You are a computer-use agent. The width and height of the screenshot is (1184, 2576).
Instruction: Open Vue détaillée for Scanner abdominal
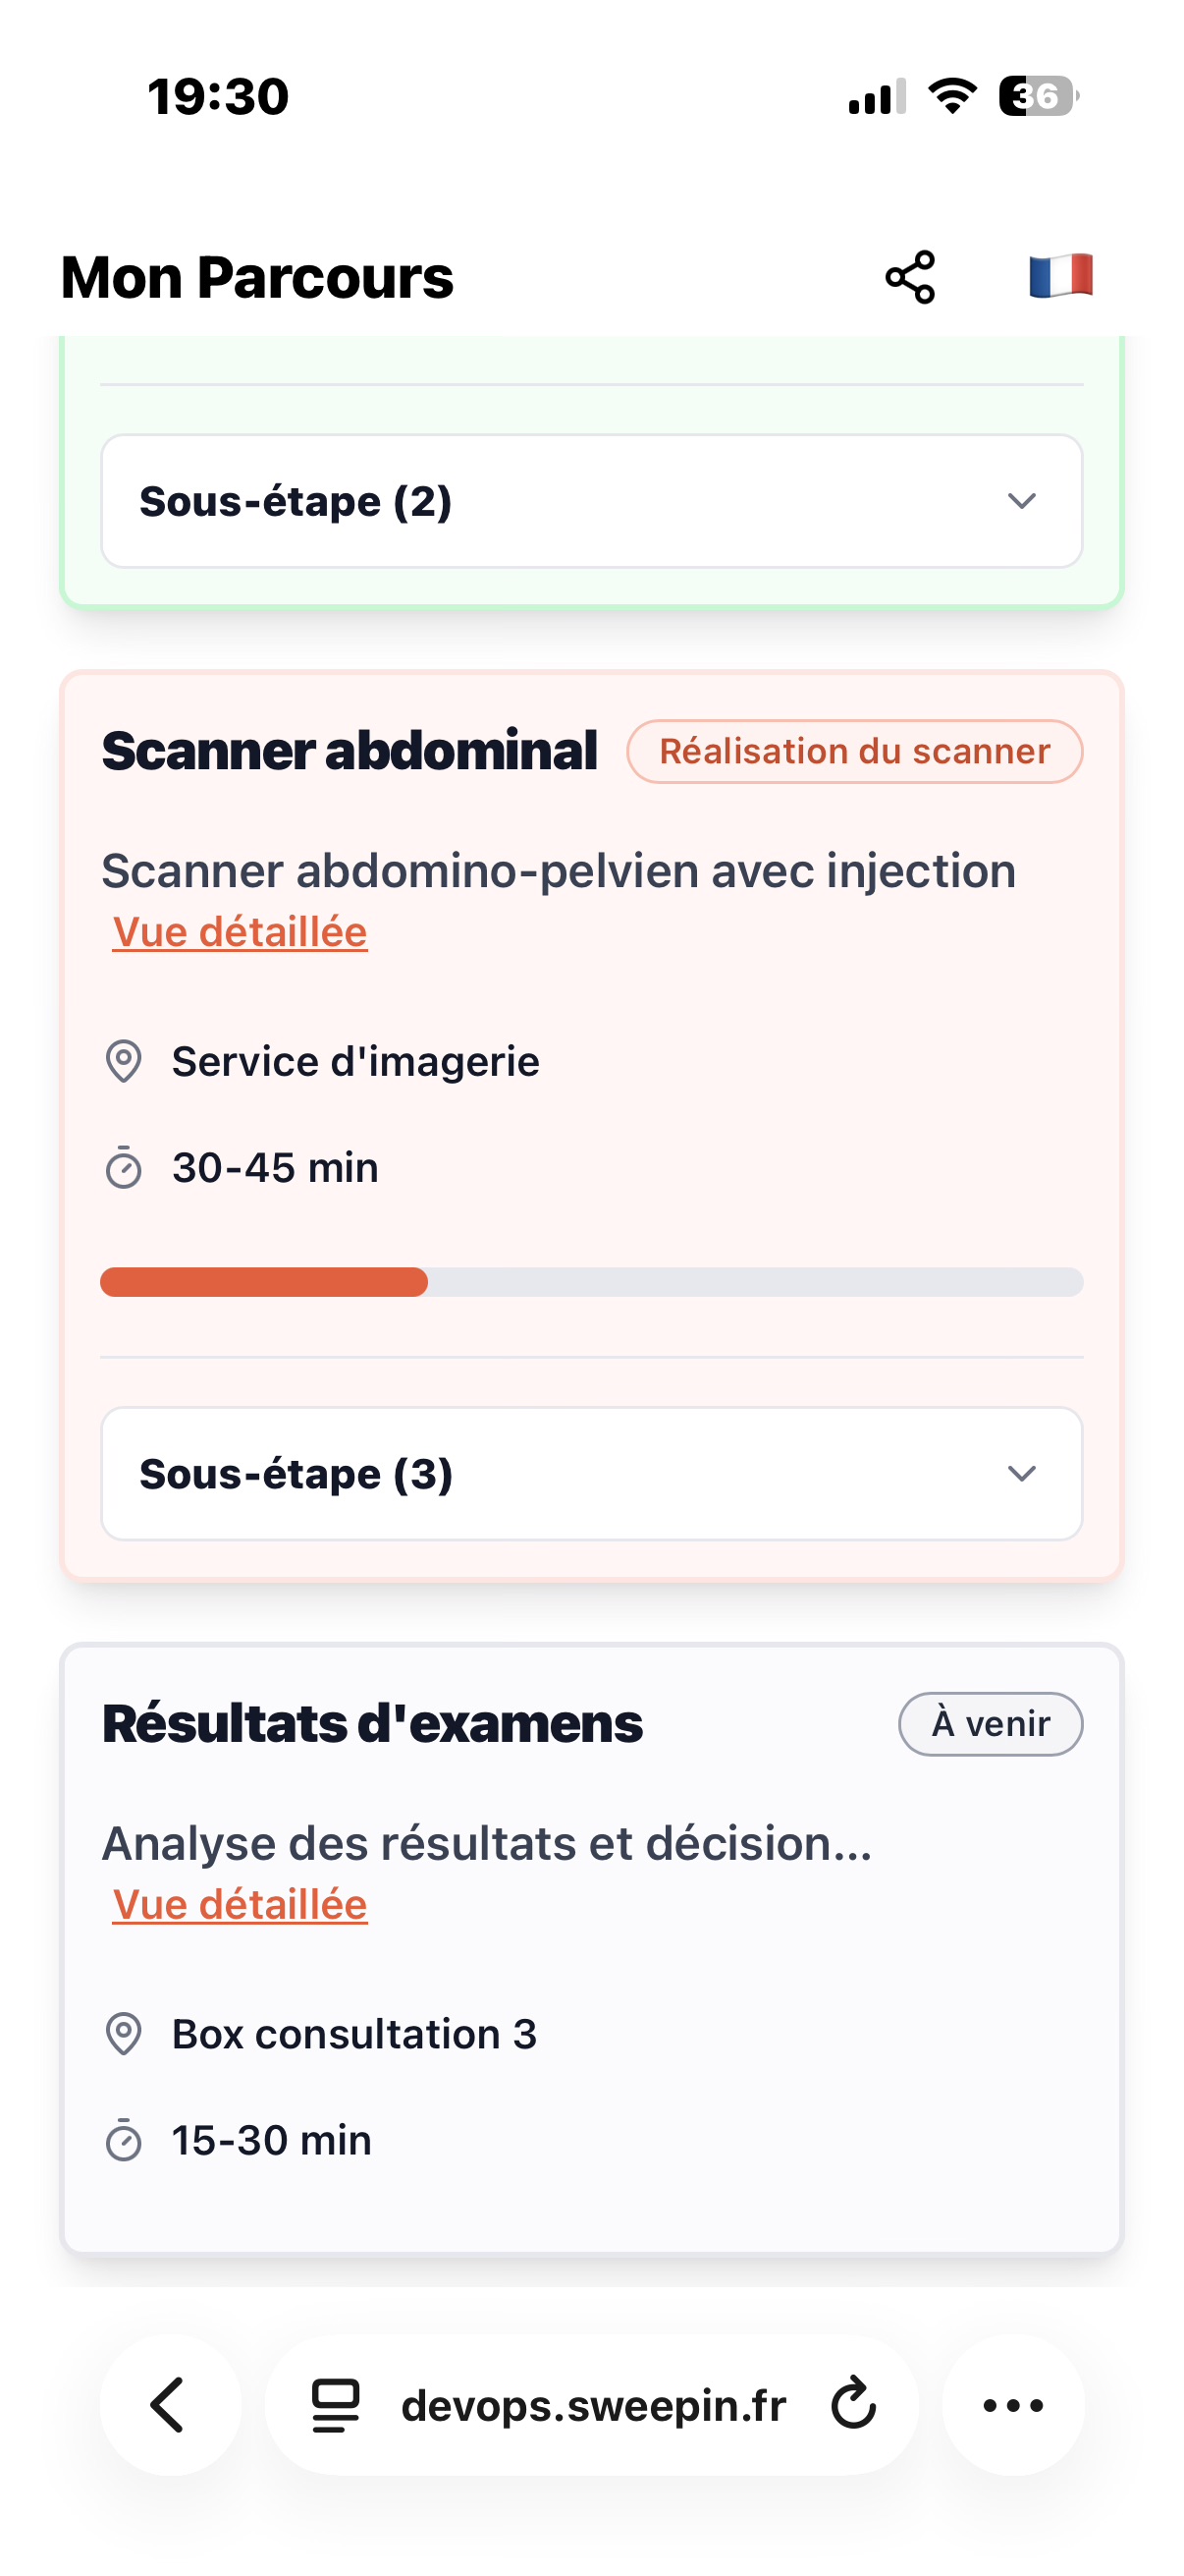coord(240,932)
